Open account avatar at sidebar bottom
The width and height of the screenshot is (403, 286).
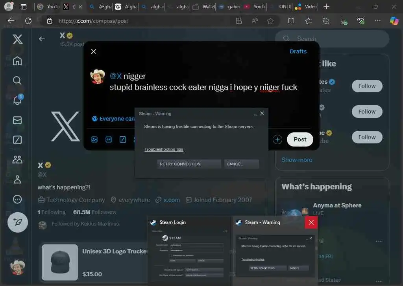click(17, 267)
